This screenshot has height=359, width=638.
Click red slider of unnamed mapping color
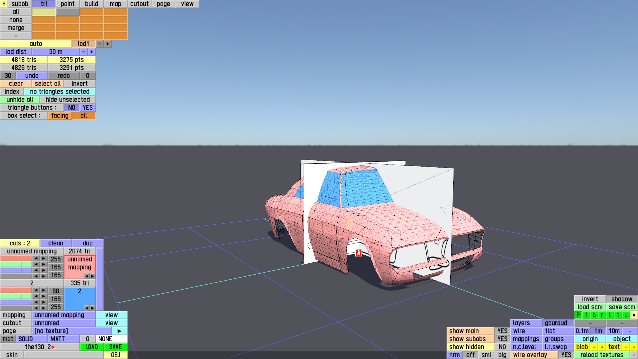(16, 259)
